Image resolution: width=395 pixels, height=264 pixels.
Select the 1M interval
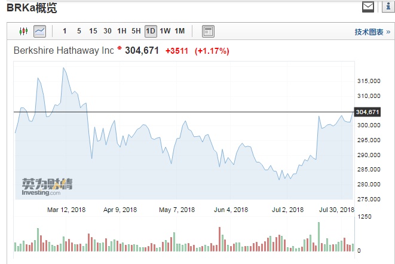point(180,31)
